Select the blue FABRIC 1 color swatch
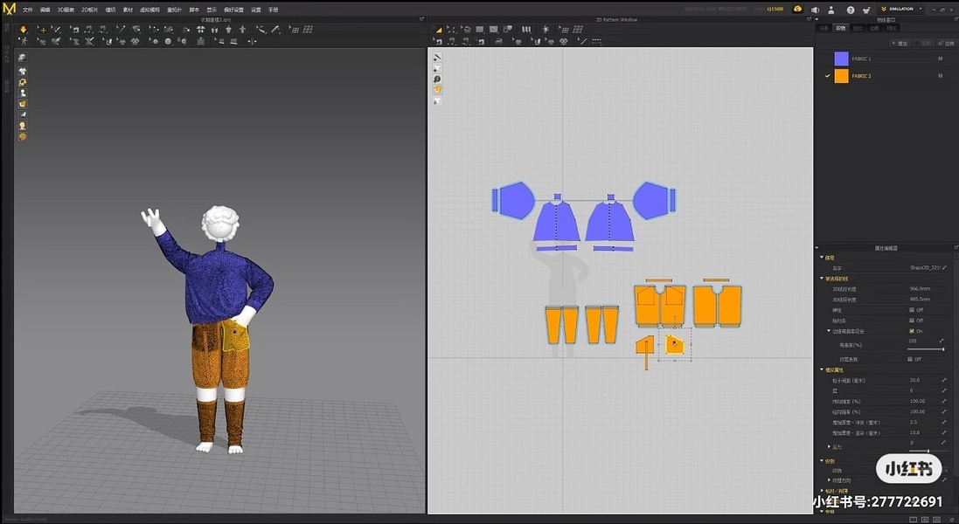Screen dimensions: 959x524 point(842,59)
